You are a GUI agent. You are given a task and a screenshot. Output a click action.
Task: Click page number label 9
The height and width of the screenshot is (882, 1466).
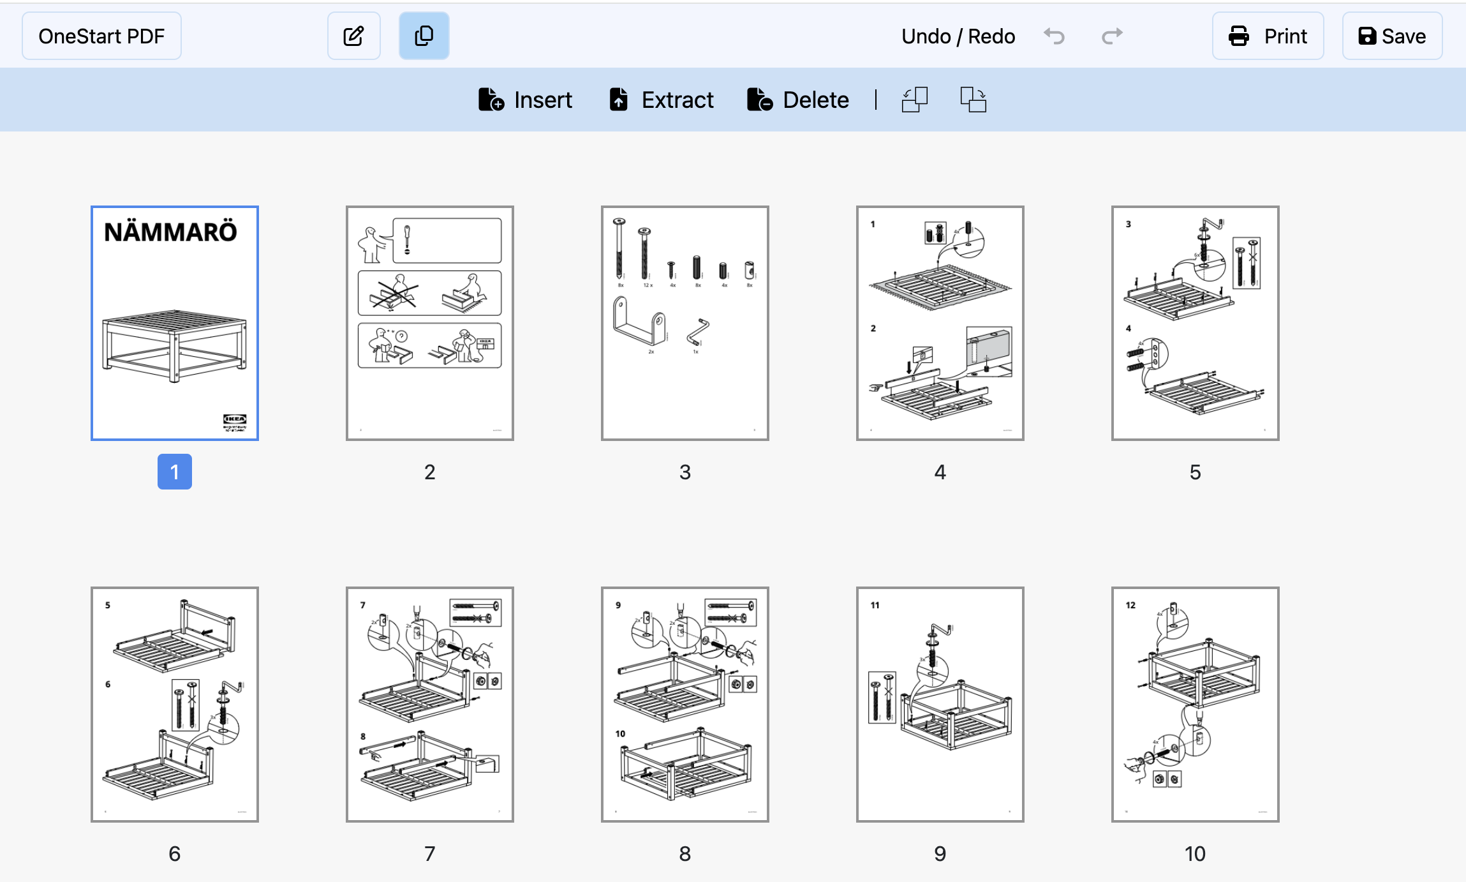click(940, 854)
